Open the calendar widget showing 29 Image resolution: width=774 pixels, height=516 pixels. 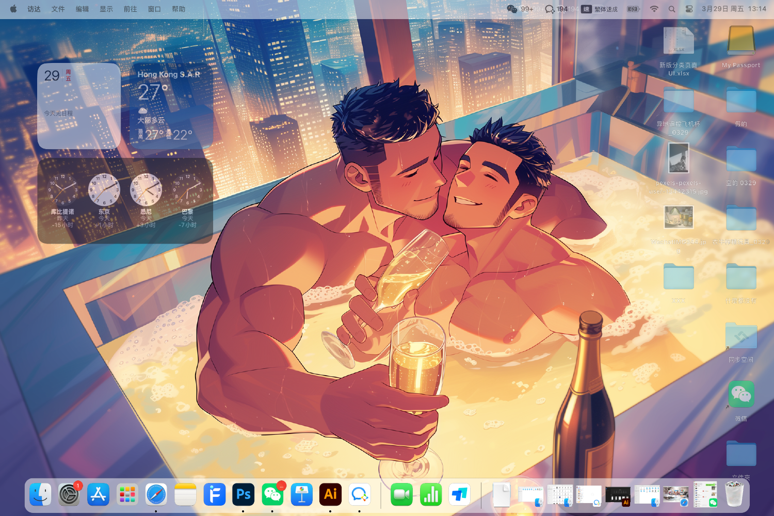tap(79, 106)
